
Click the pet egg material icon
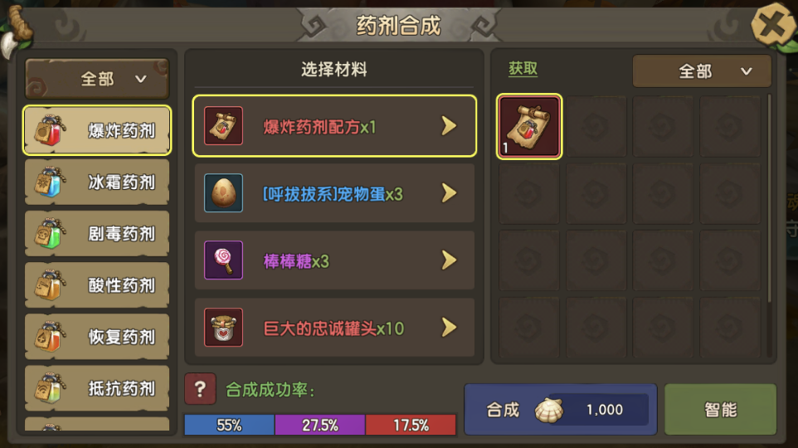click(x=223, y=193)
